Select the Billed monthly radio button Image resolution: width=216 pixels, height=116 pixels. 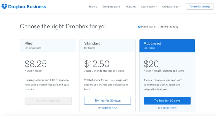[x=159, y=27]
